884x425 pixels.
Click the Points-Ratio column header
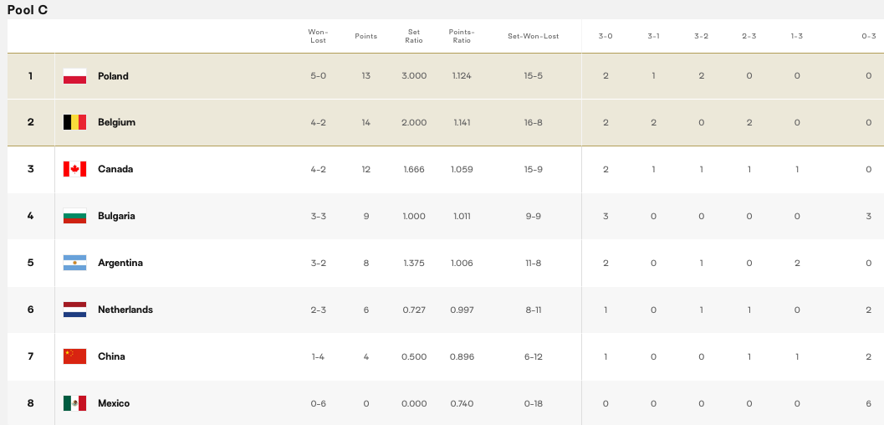pyautogui.click(x=461, y=36)
